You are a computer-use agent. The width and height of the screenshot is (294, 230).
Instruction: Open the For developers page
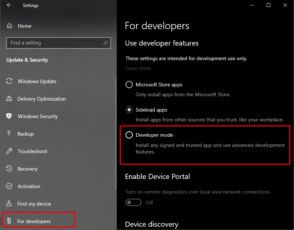click(x=34, y=221)
